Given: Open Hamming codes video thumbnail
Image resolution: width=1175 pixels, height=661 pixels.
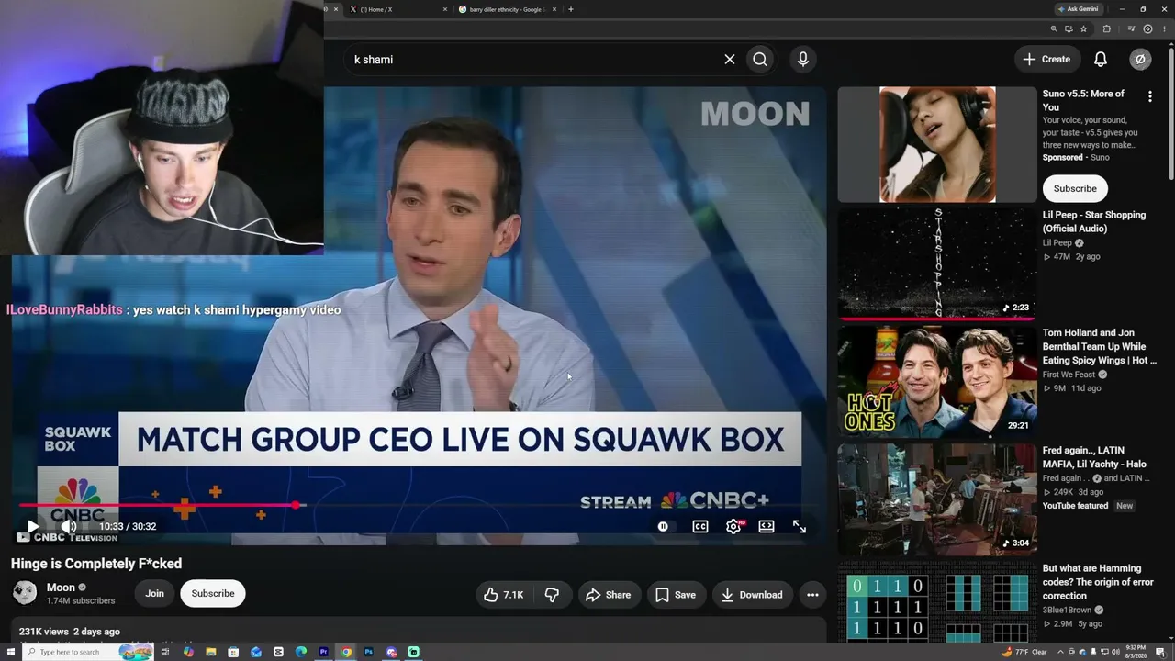Looking at the screenshot, I should [x=937, y=602].
